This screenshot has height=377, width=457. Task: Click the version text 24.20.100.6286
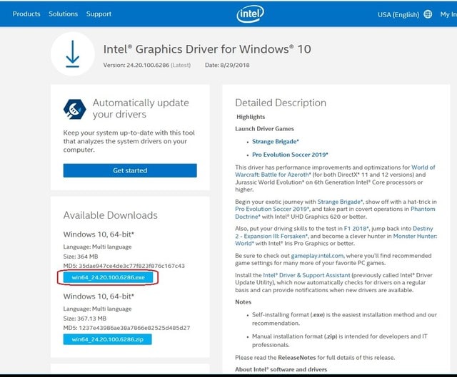click(x=148, y=65)
